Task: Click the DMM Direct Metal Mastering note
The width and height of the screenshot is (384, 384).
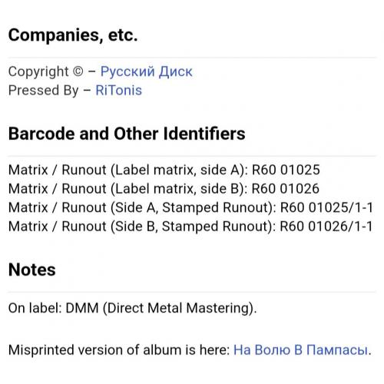Action: pyautogui.click(x=133, y=308)
